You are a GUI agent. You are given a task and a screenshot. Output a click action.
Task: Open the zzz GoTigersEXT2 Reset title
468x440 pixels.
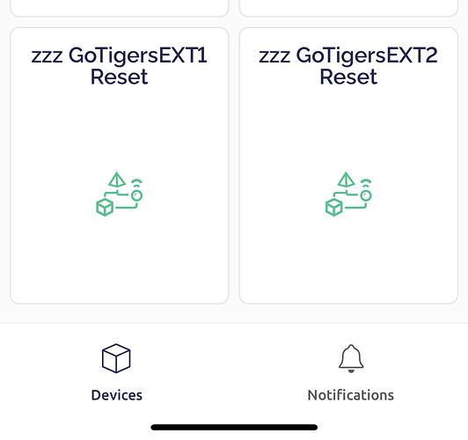pyautogui.click(x=348, y=66)
